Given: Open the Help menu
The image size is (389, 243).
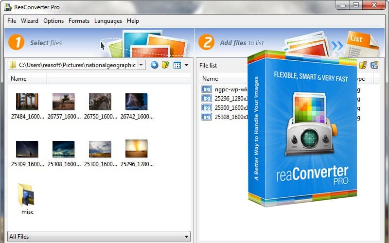Looking at the screenshot, I should pos(133,21).
